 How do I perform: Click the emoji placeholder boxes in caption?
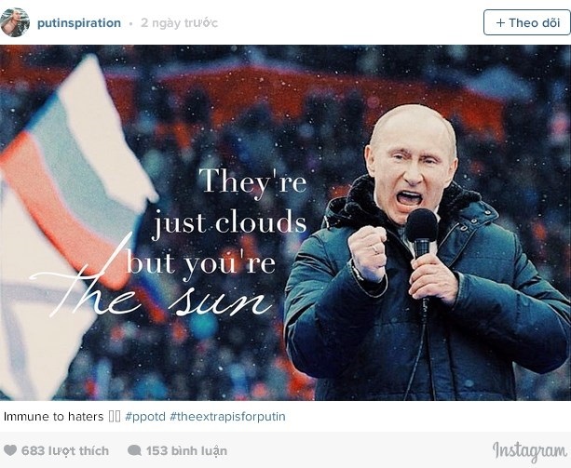115,417
